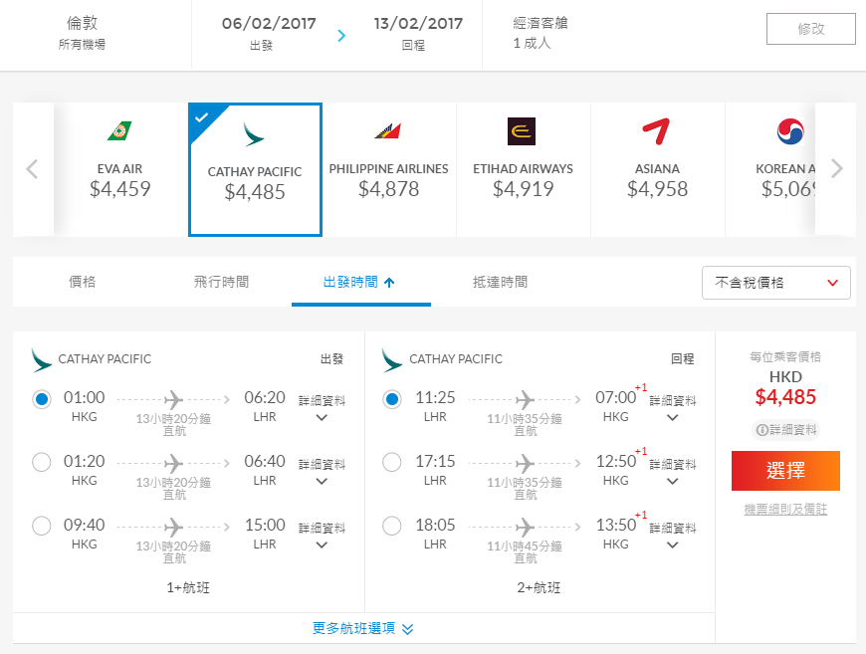Screen dimensions: 866x654
Task: Expand details for the 01:00 outbound flight
Action: (322, 408)
